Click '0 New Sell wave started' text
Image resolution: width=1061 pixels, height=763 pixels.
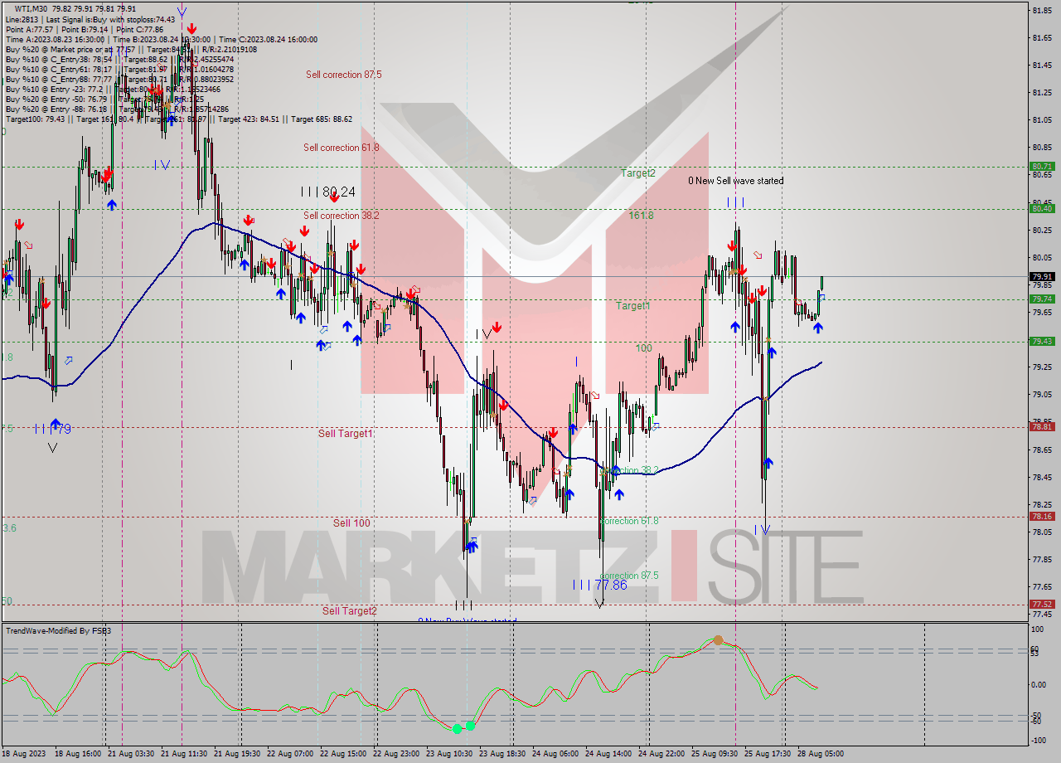(x=735, y=181)
